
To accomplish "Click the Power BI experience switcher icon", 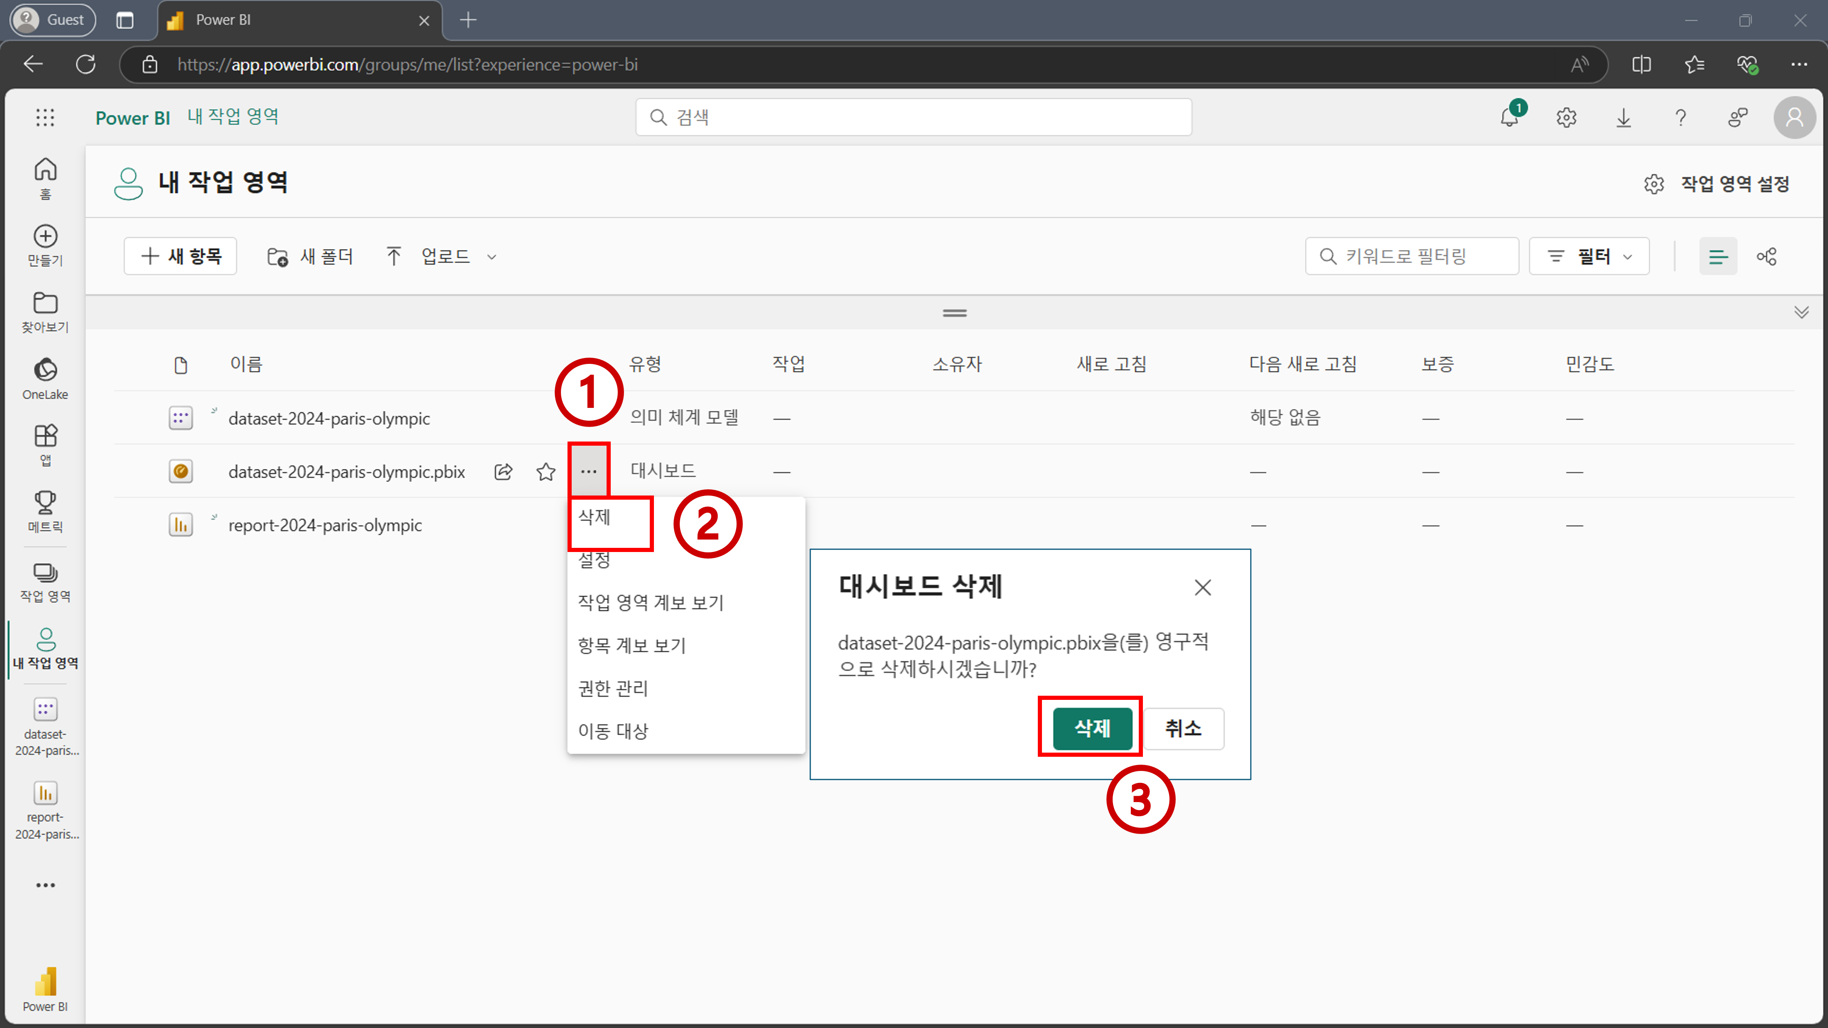I will tap(45, 990).
